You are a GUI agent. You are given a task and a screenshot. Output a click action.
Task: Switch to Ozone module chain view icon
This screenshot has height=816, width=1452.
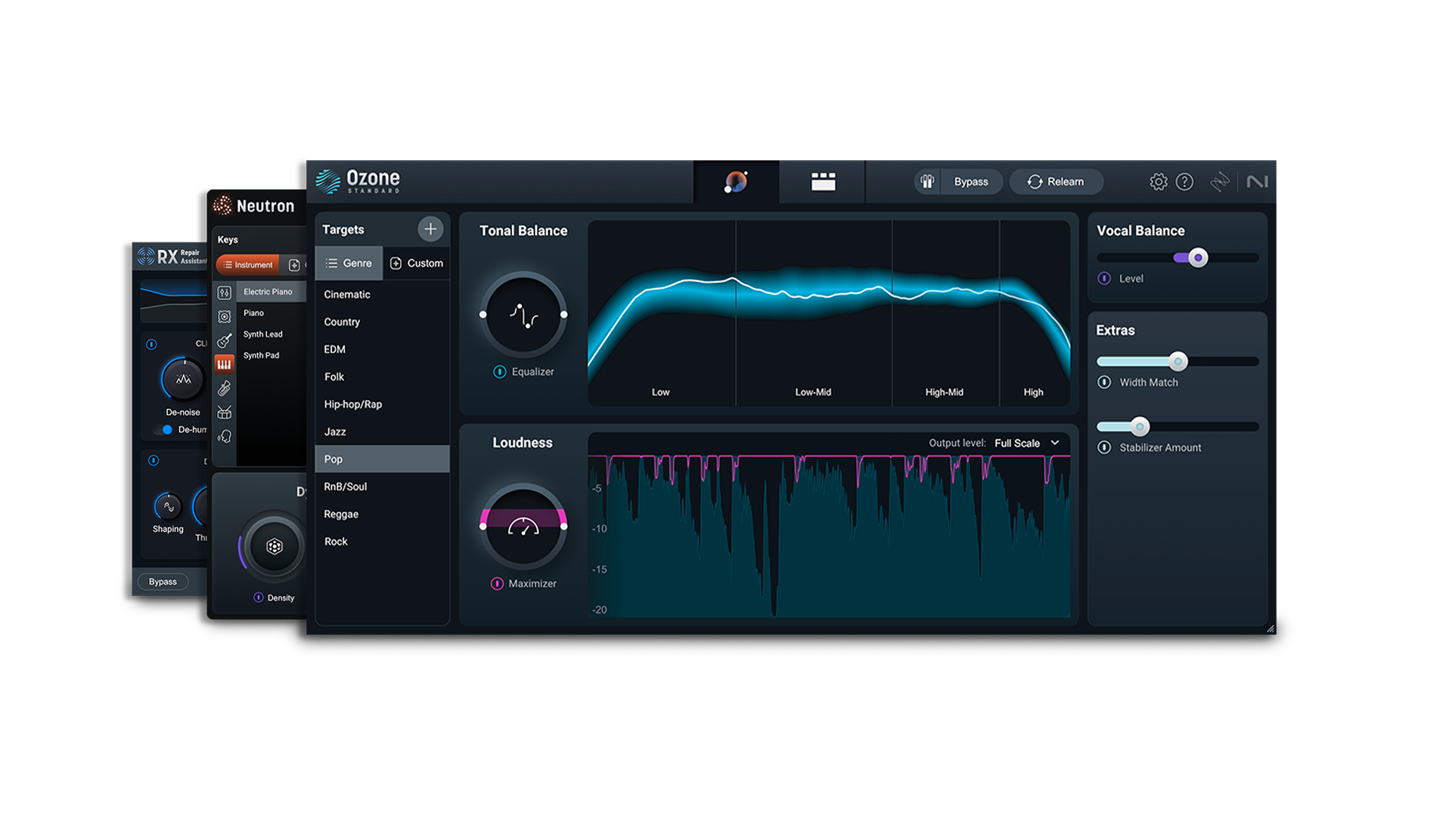(823, 181)
